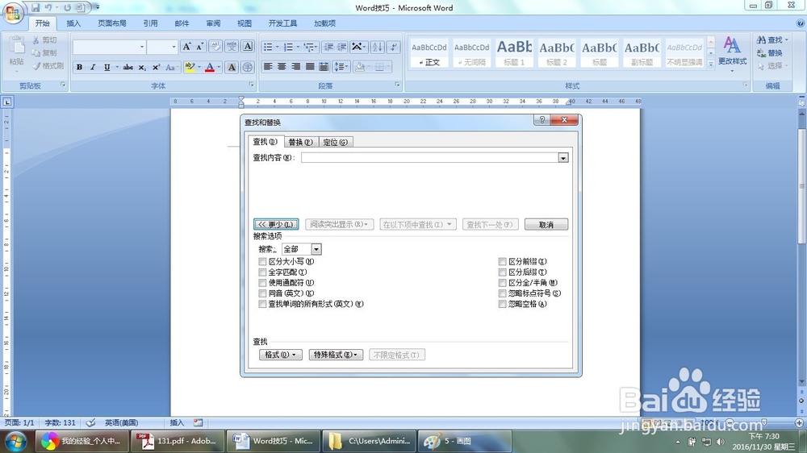The width and height of the screenshot is (807, 453).
Task: Open the 搜索 全部 direction dropdown
Action: pos(316,249)
